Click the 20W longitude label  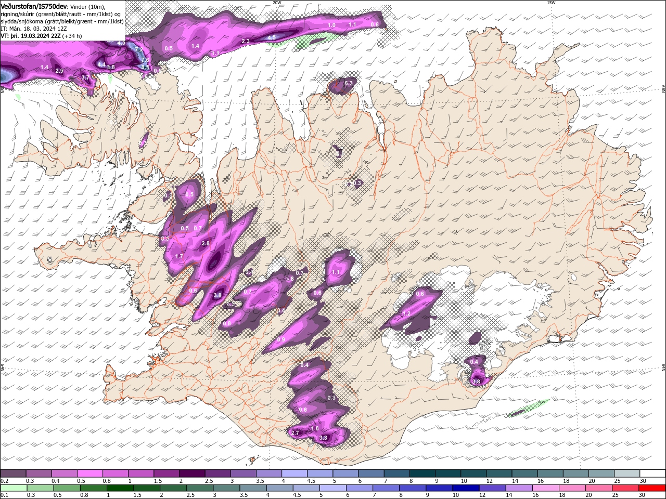pos(277,3)
